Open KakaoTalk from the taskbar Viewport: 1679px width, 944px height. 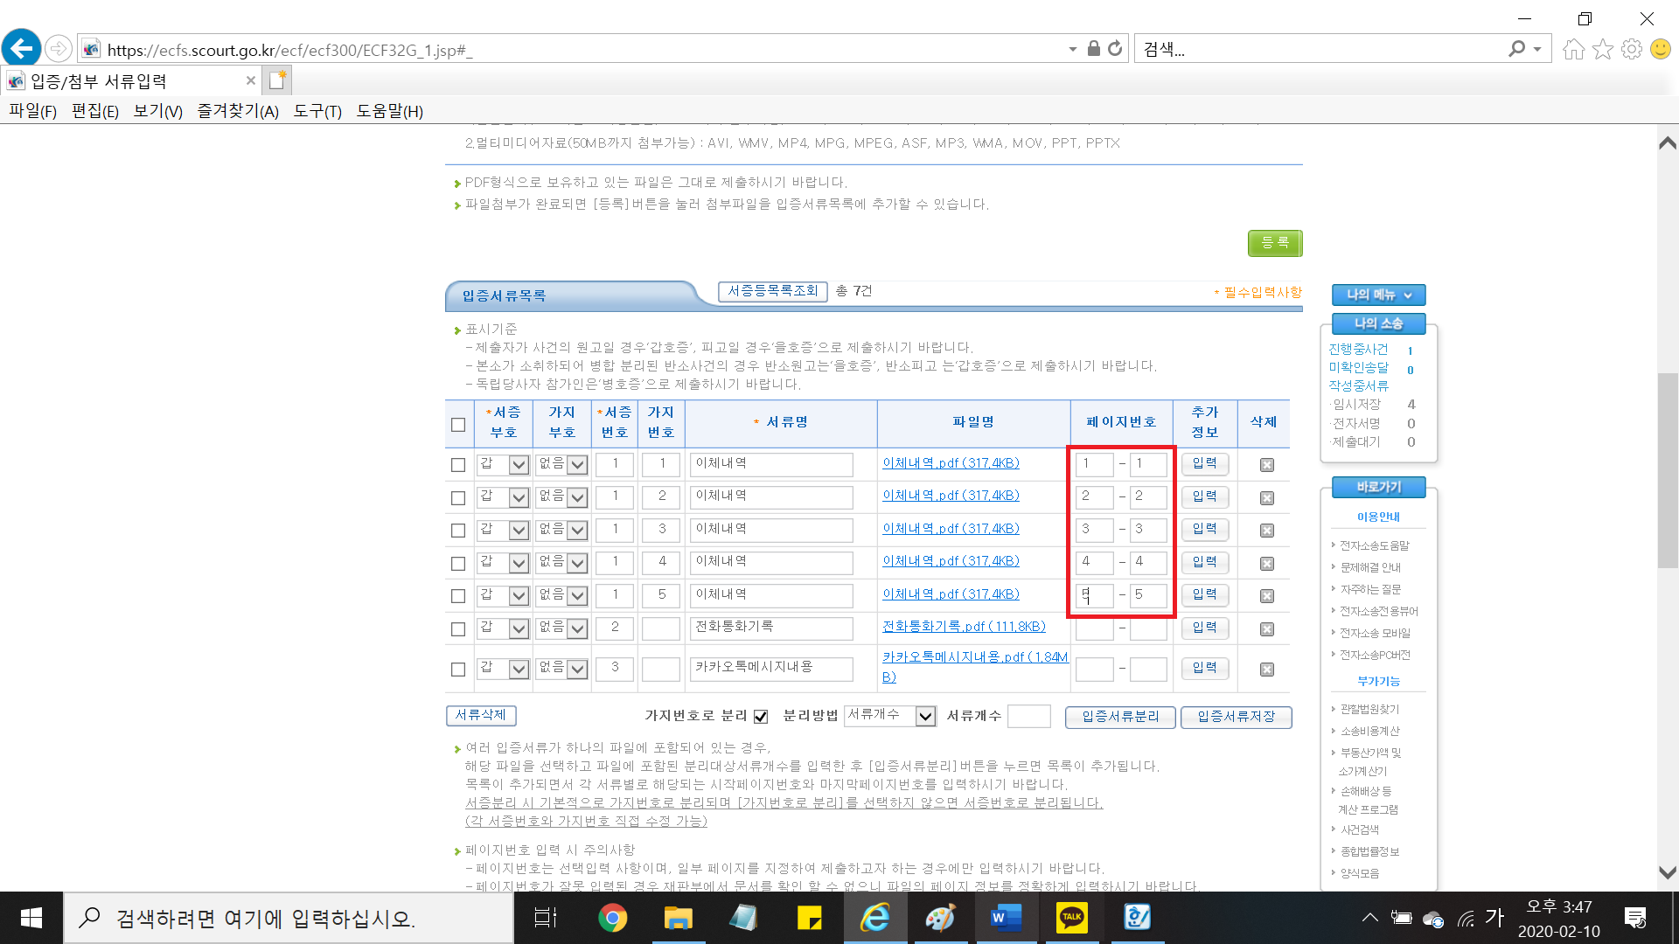(1071, 918)
